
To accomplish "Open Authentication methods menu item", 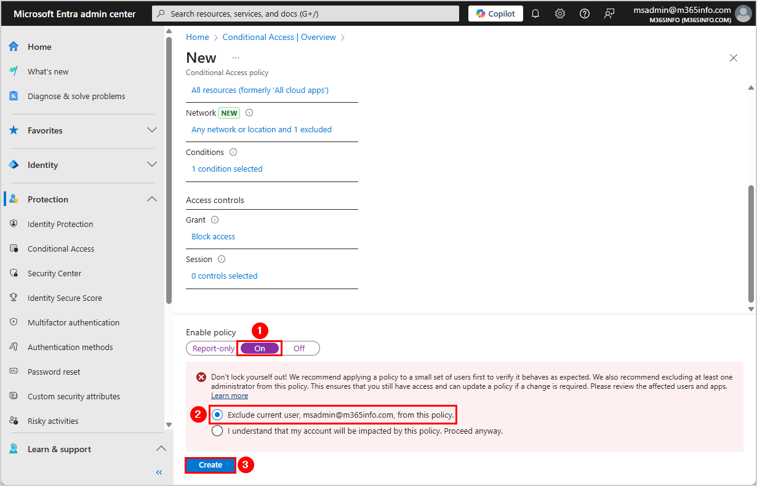I will 70,347.
